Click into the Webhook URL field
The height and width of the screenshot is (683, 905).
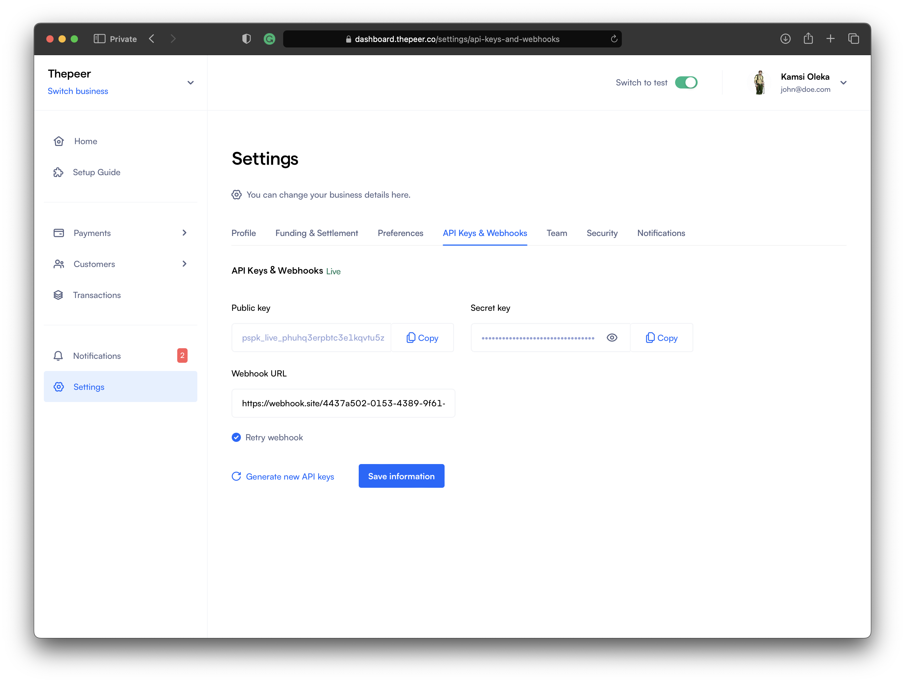(x=343, y=403)
